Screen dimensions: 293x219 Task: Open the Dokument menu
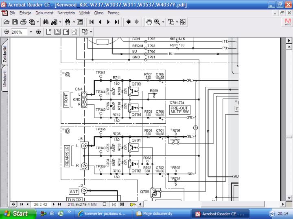pyautogui.click(x=44, y=13)
